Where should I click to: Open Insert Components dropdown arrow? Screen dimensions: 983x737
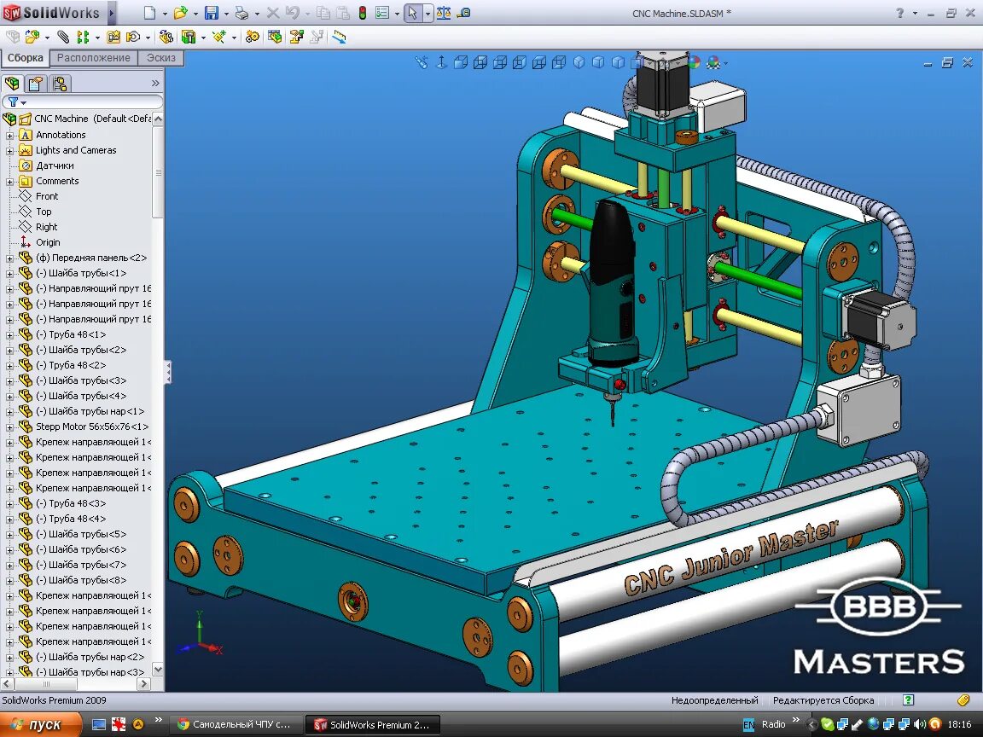point(47,38)
